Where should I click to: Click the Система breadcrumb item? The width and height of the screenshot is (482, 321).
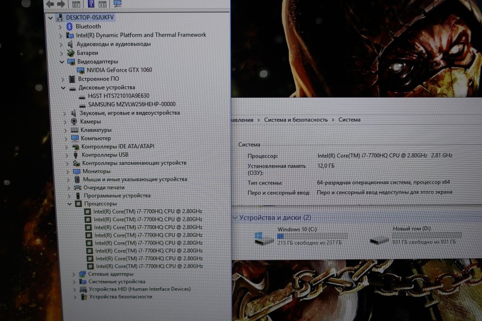[x=349, y=120]
